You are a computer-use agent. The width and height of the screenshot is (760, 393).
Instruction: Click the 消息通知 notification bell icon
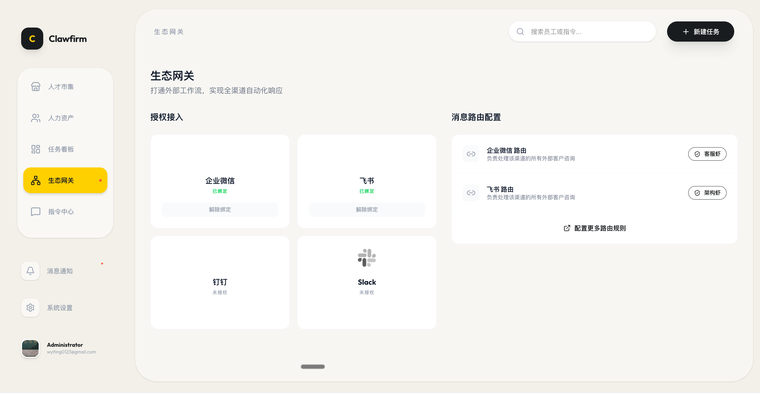[30, 271]
